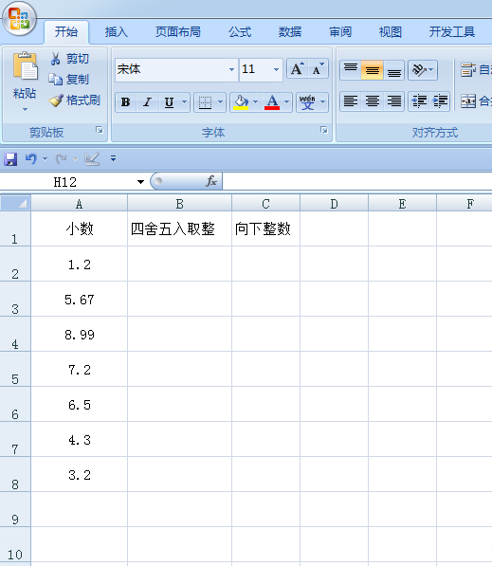492x566 pixels.
Task: Open the 公式 tab
Action: [x=240, y=32]
